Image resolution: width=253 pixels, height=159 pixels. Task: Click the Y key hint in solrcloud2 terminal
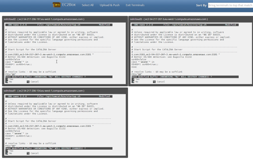[7, 79]
